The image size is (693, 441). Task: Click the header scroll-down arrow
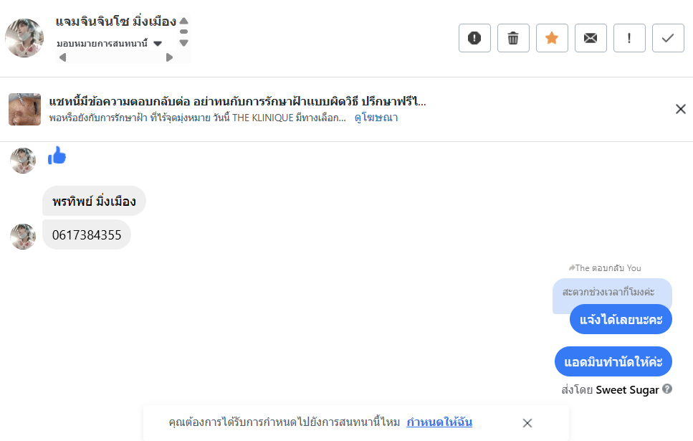coord(184,43)
